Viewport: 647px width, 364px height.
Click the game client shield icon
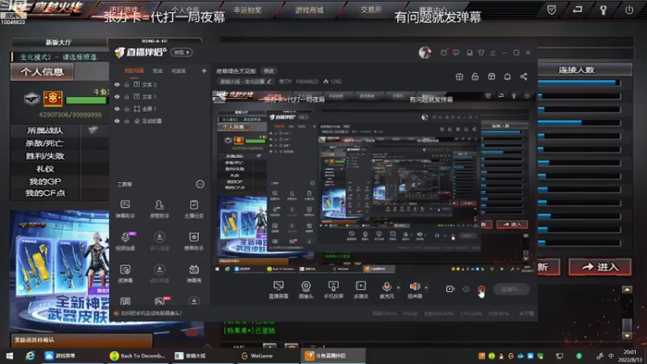tap(552, 10)
